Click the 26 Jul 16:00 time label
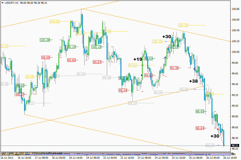 tap(230, 158)
